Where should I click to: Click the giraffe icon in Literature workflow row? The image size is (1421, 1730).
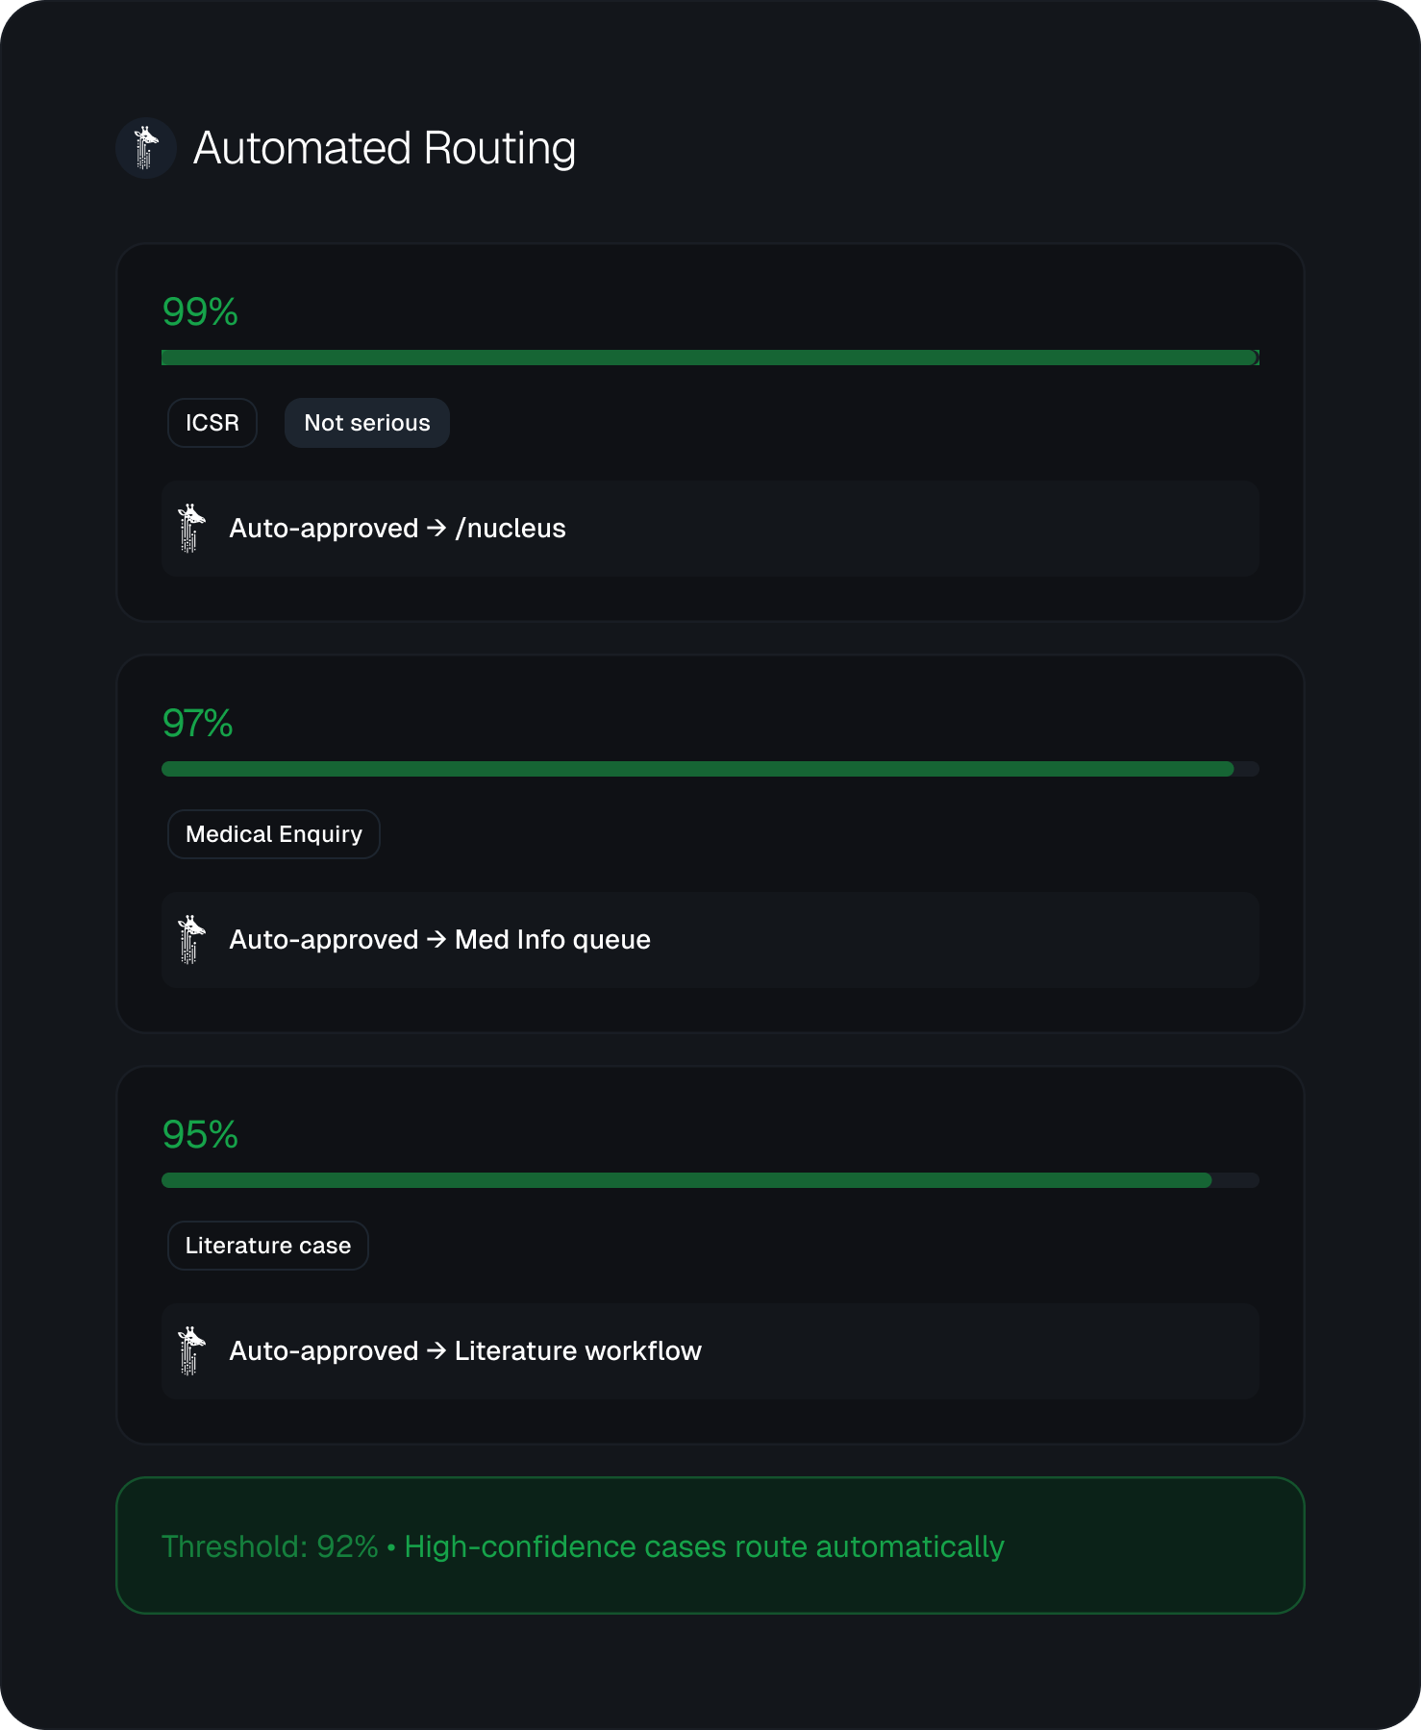pos(191,1350)
